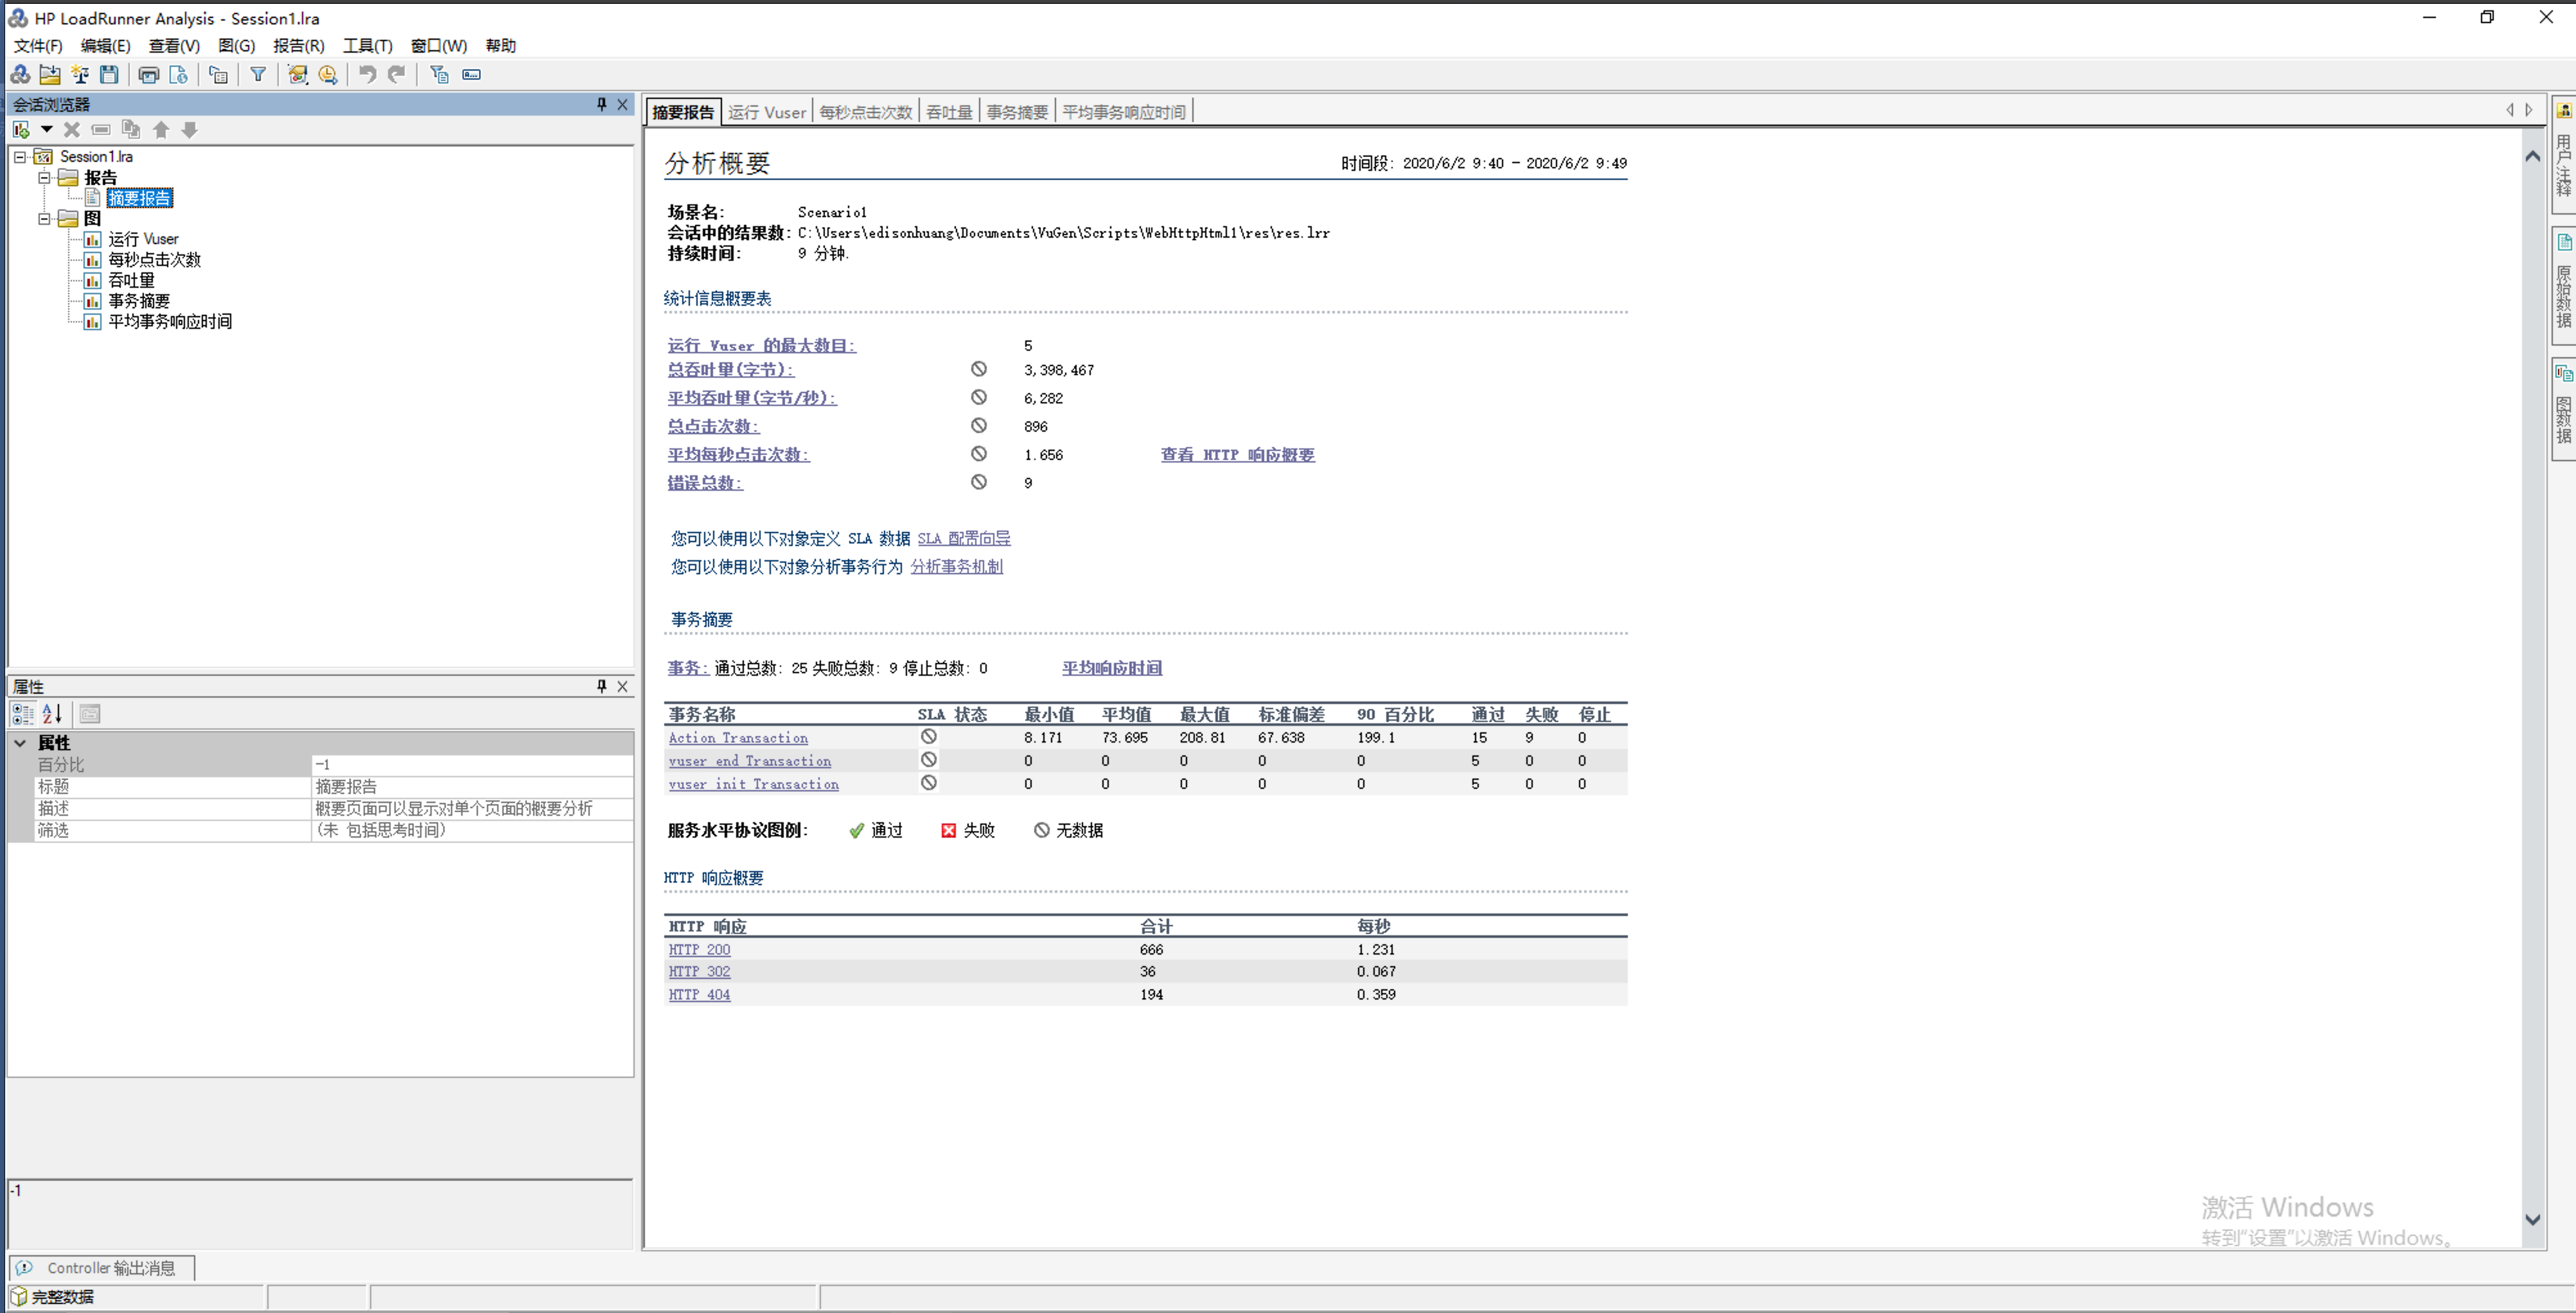Click the rename label toolbar icon
Screen dimensions: 2576x1313
click(x=471, y=75)
